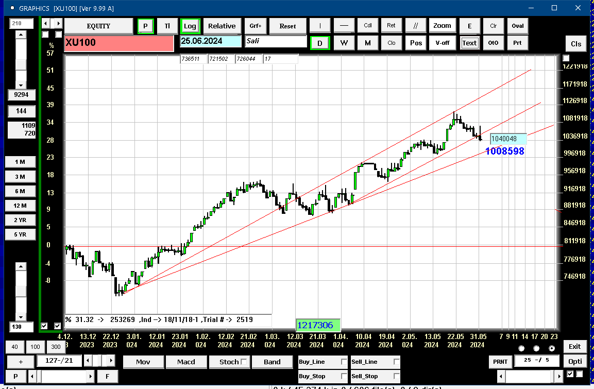
Task: Click the XU100 symbol field
Action: tap(119, 43)
